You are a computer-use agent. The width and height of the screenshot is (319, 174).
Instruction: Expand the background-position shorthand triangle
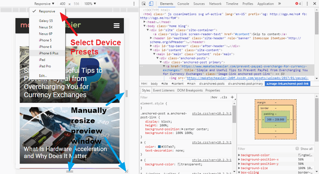[x=182, y=129]
